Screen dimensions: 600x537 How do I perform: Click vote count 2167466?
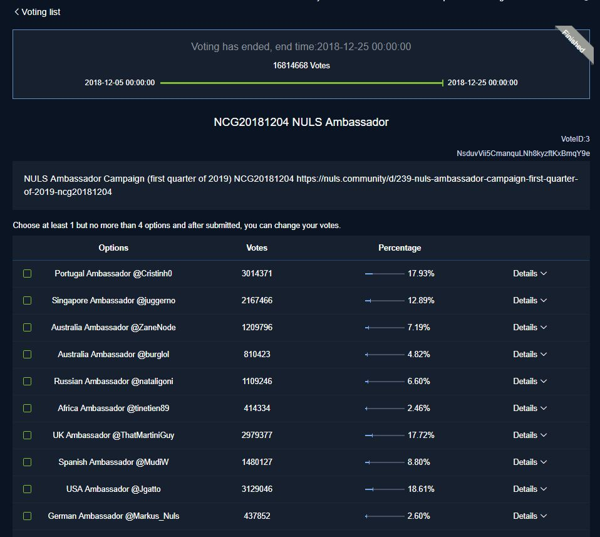click(257, 301)
